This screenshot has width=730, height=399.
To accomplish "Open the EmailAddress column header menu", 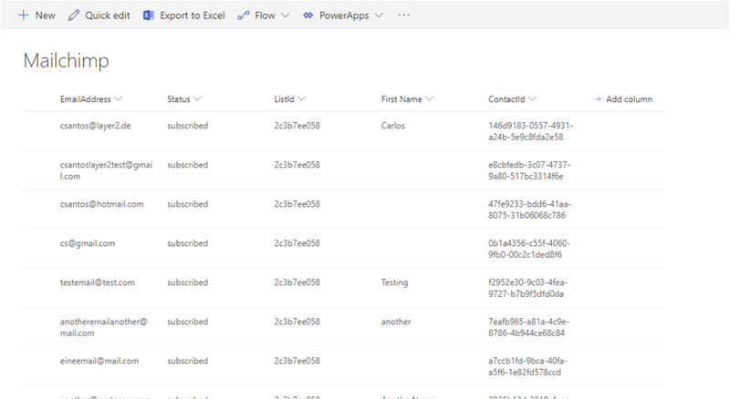I will pos(119,99).
